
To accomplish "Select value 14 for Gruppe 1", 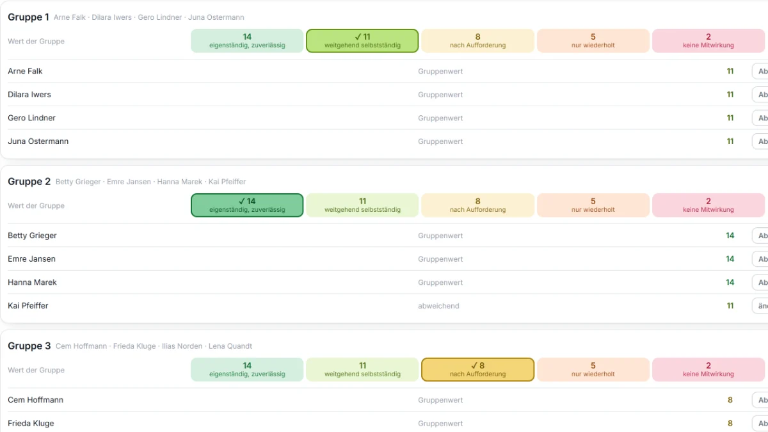I will click(x=247, y=41).
